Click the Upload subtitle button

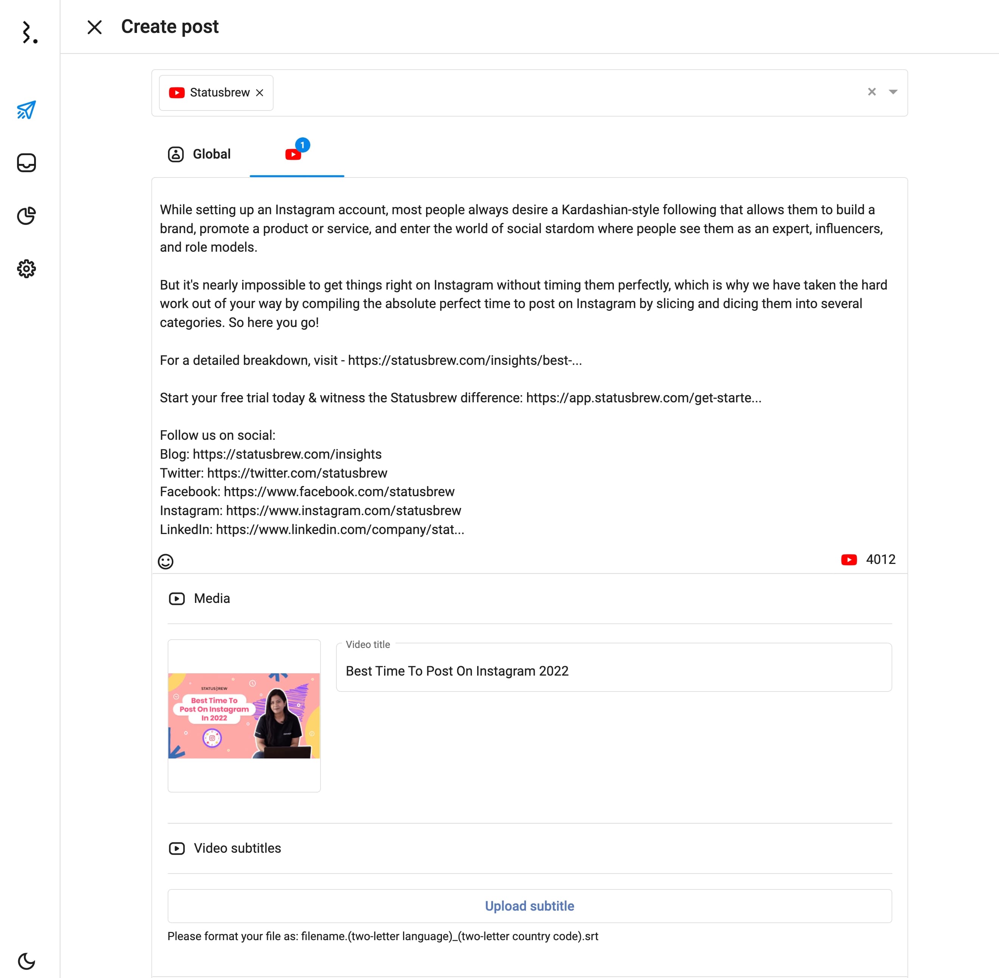529,906
